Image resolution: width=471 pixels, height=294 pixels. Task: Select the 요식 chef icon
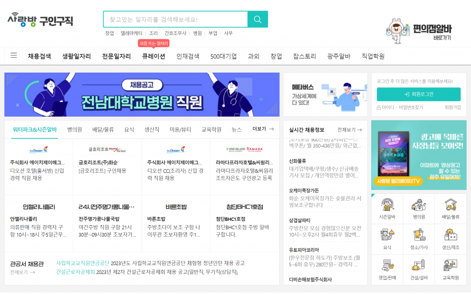pos(387,239)
